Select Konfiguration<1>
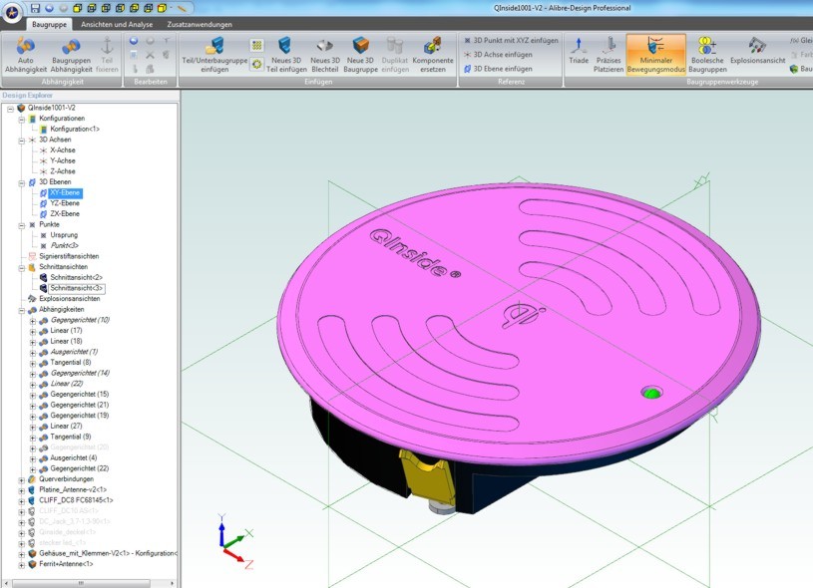The height and width of the screenshot is (588, 813). 75,129
